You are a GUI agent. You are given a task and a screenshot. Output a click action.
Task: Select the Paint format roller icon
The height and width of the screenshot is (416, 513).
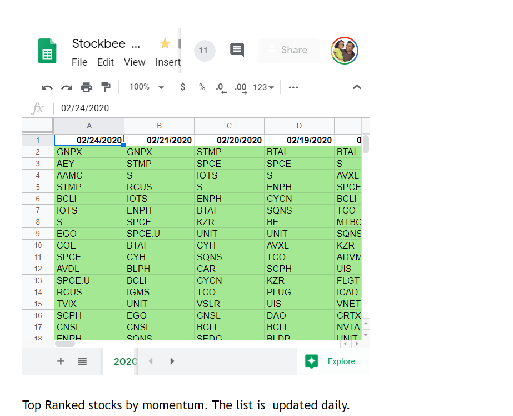click(x=106, y=87)
